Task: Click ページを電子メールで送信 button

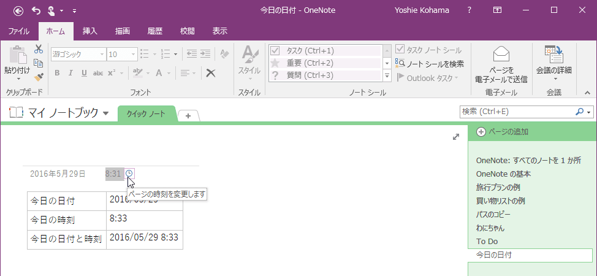Action: 501,64
